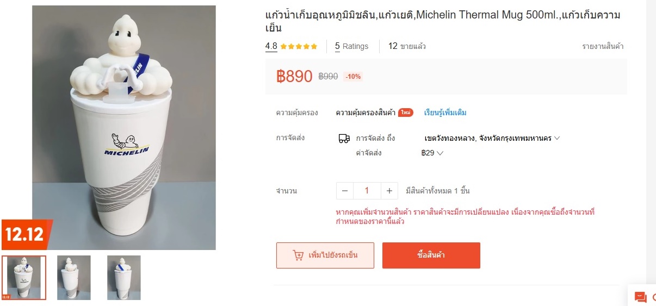This screenshot has height=306, width=656.
Task: Select the first product thumbnail
Action: pos(24,278)
